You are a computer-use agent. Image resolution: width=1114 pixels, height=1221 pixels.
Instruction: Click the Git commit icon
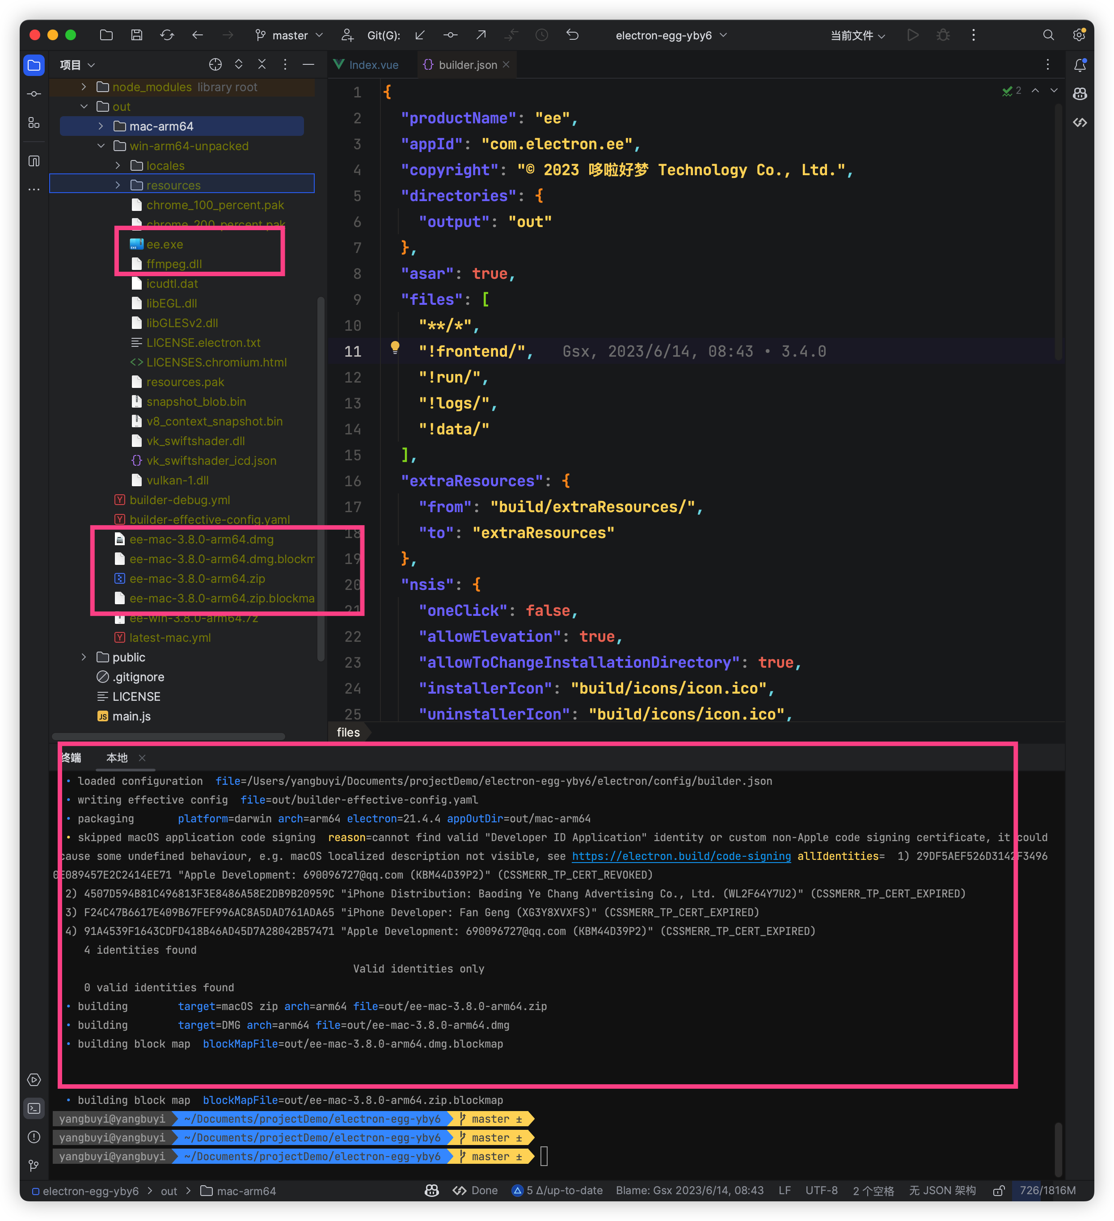450,35
